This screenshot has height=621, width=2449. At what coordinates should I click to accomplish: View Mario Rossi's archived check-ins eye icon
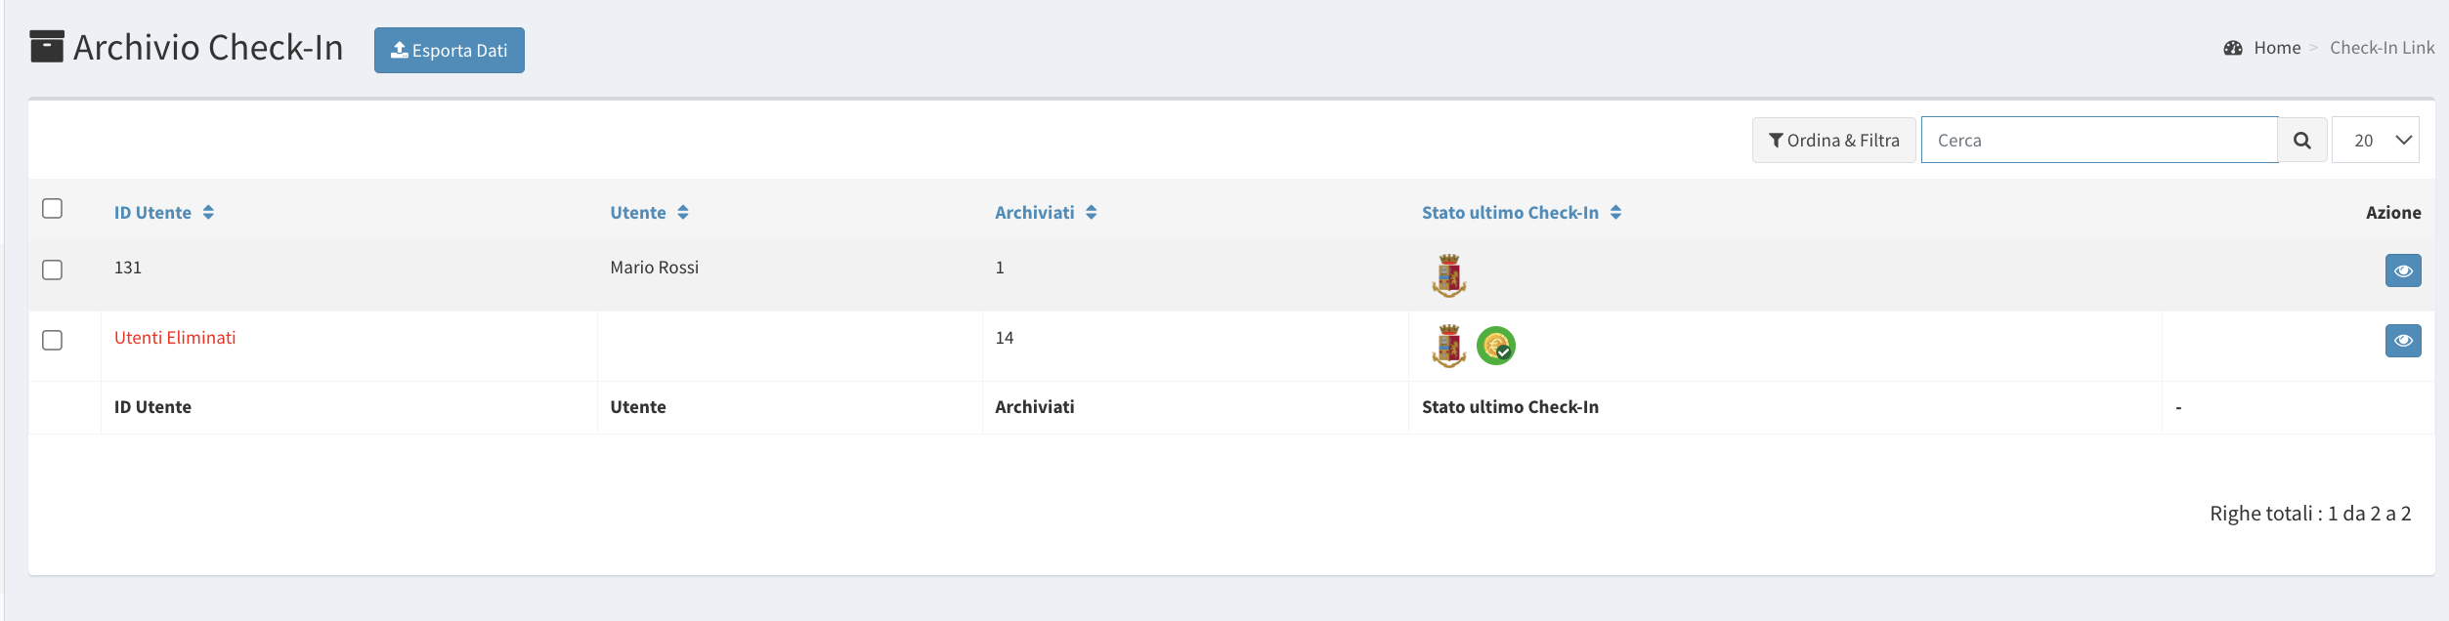click(x=2403, y=270)
